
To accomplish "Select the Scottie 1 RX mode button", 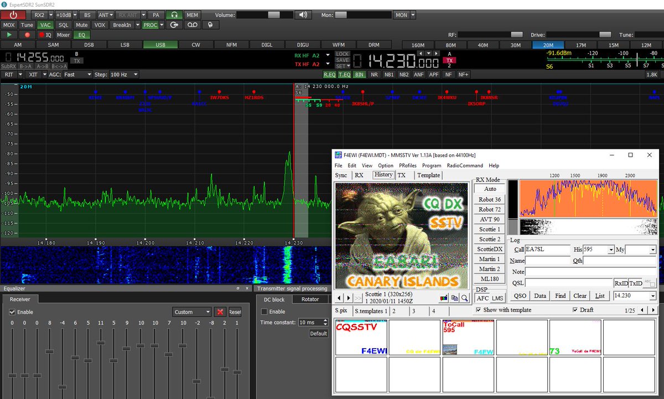I will point(489,229).
